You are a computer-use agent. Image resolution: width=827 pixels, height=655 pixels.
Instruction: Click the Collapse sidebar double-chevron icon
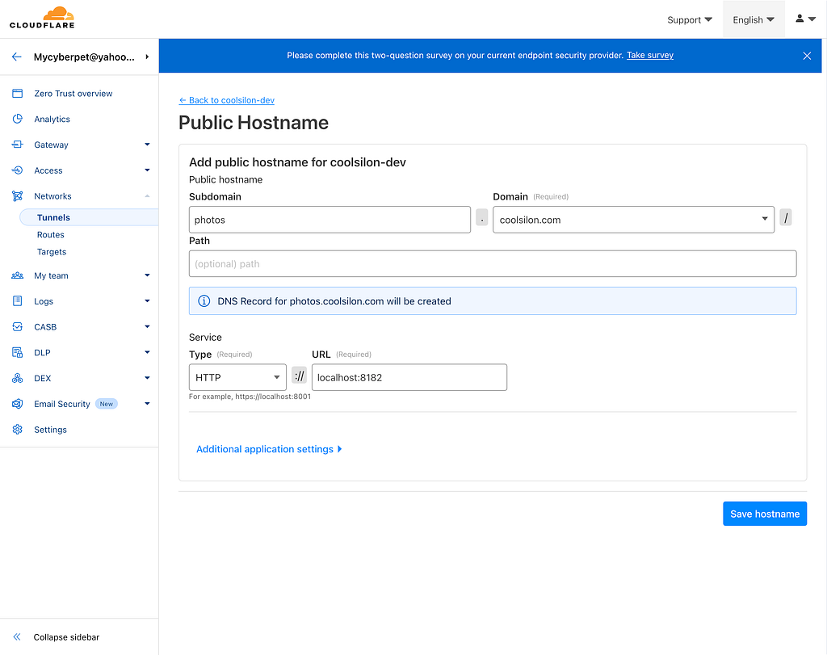coord(17,637)
